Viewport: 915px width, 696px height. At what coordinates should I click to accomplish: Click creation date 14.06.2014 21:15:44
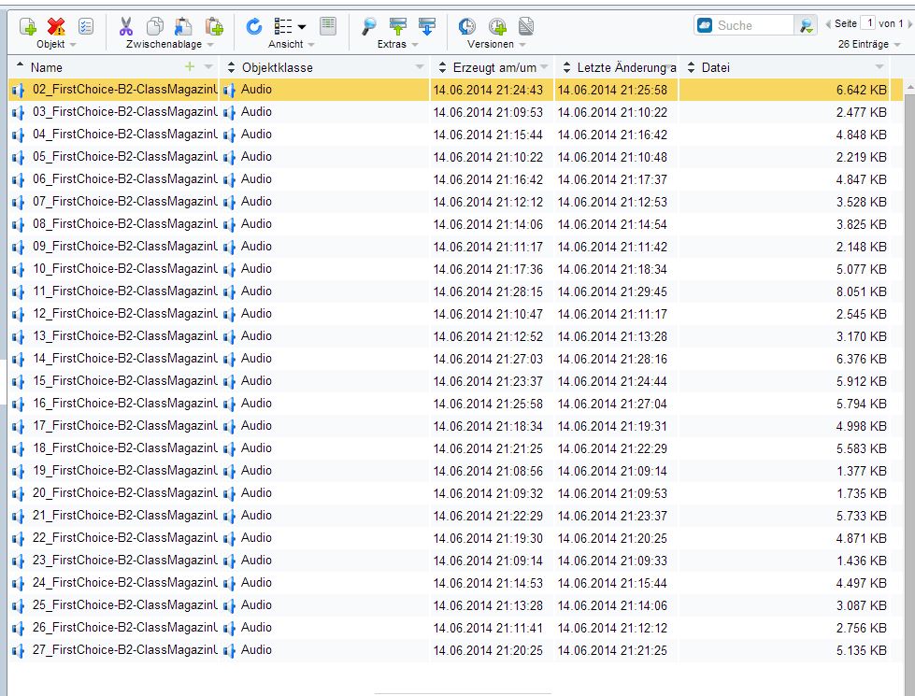point(488,135)
